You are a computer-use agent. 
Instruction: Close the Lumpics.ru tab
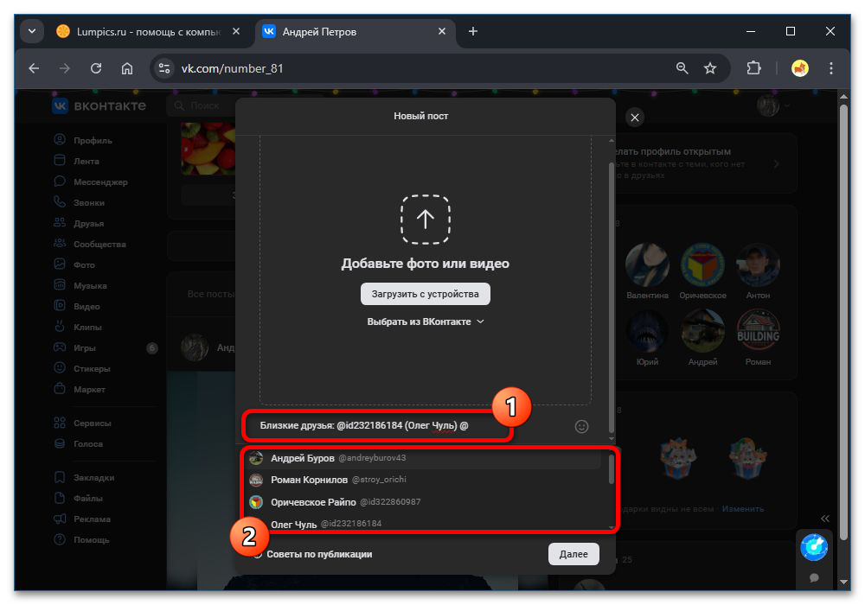click(236, 31)
